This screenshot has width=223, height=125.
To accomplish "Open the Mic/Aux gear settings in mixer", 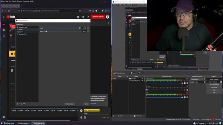I will (187, 97).
